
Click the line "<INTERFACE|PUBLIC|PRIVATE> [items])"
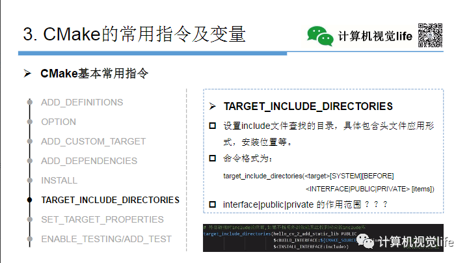370,189
